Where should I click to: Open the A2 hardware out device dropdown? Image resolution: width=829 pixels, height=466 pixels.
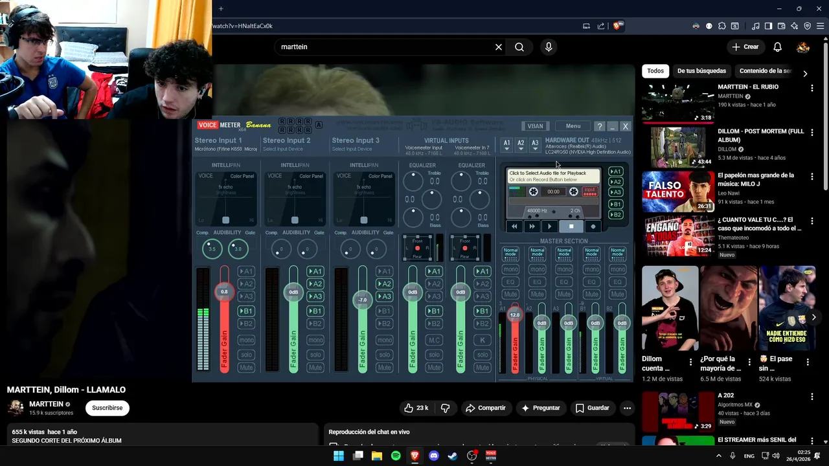click(x=521, y=145)
